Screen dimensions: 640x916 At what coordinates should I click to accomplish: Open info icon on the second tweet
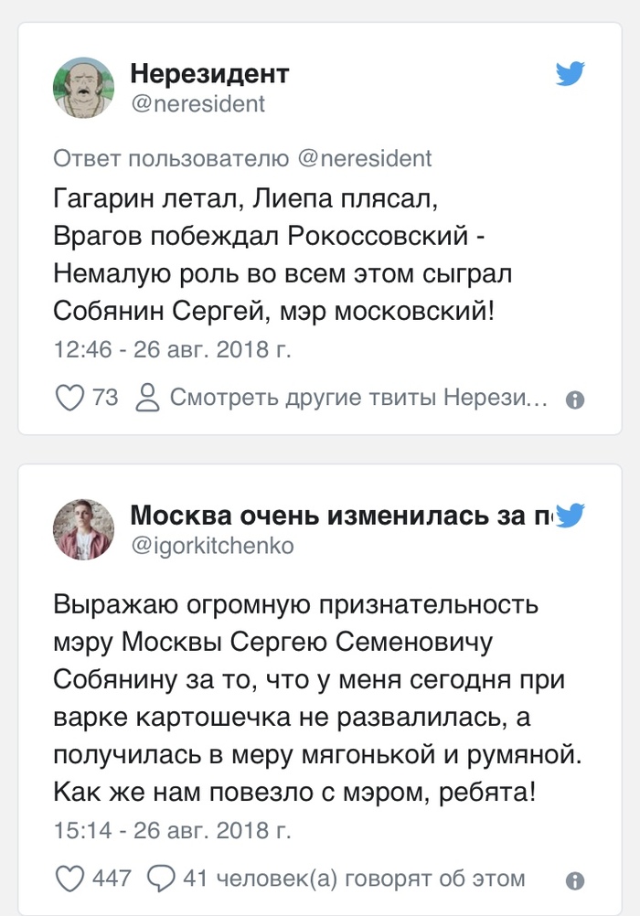coord(575,880)
